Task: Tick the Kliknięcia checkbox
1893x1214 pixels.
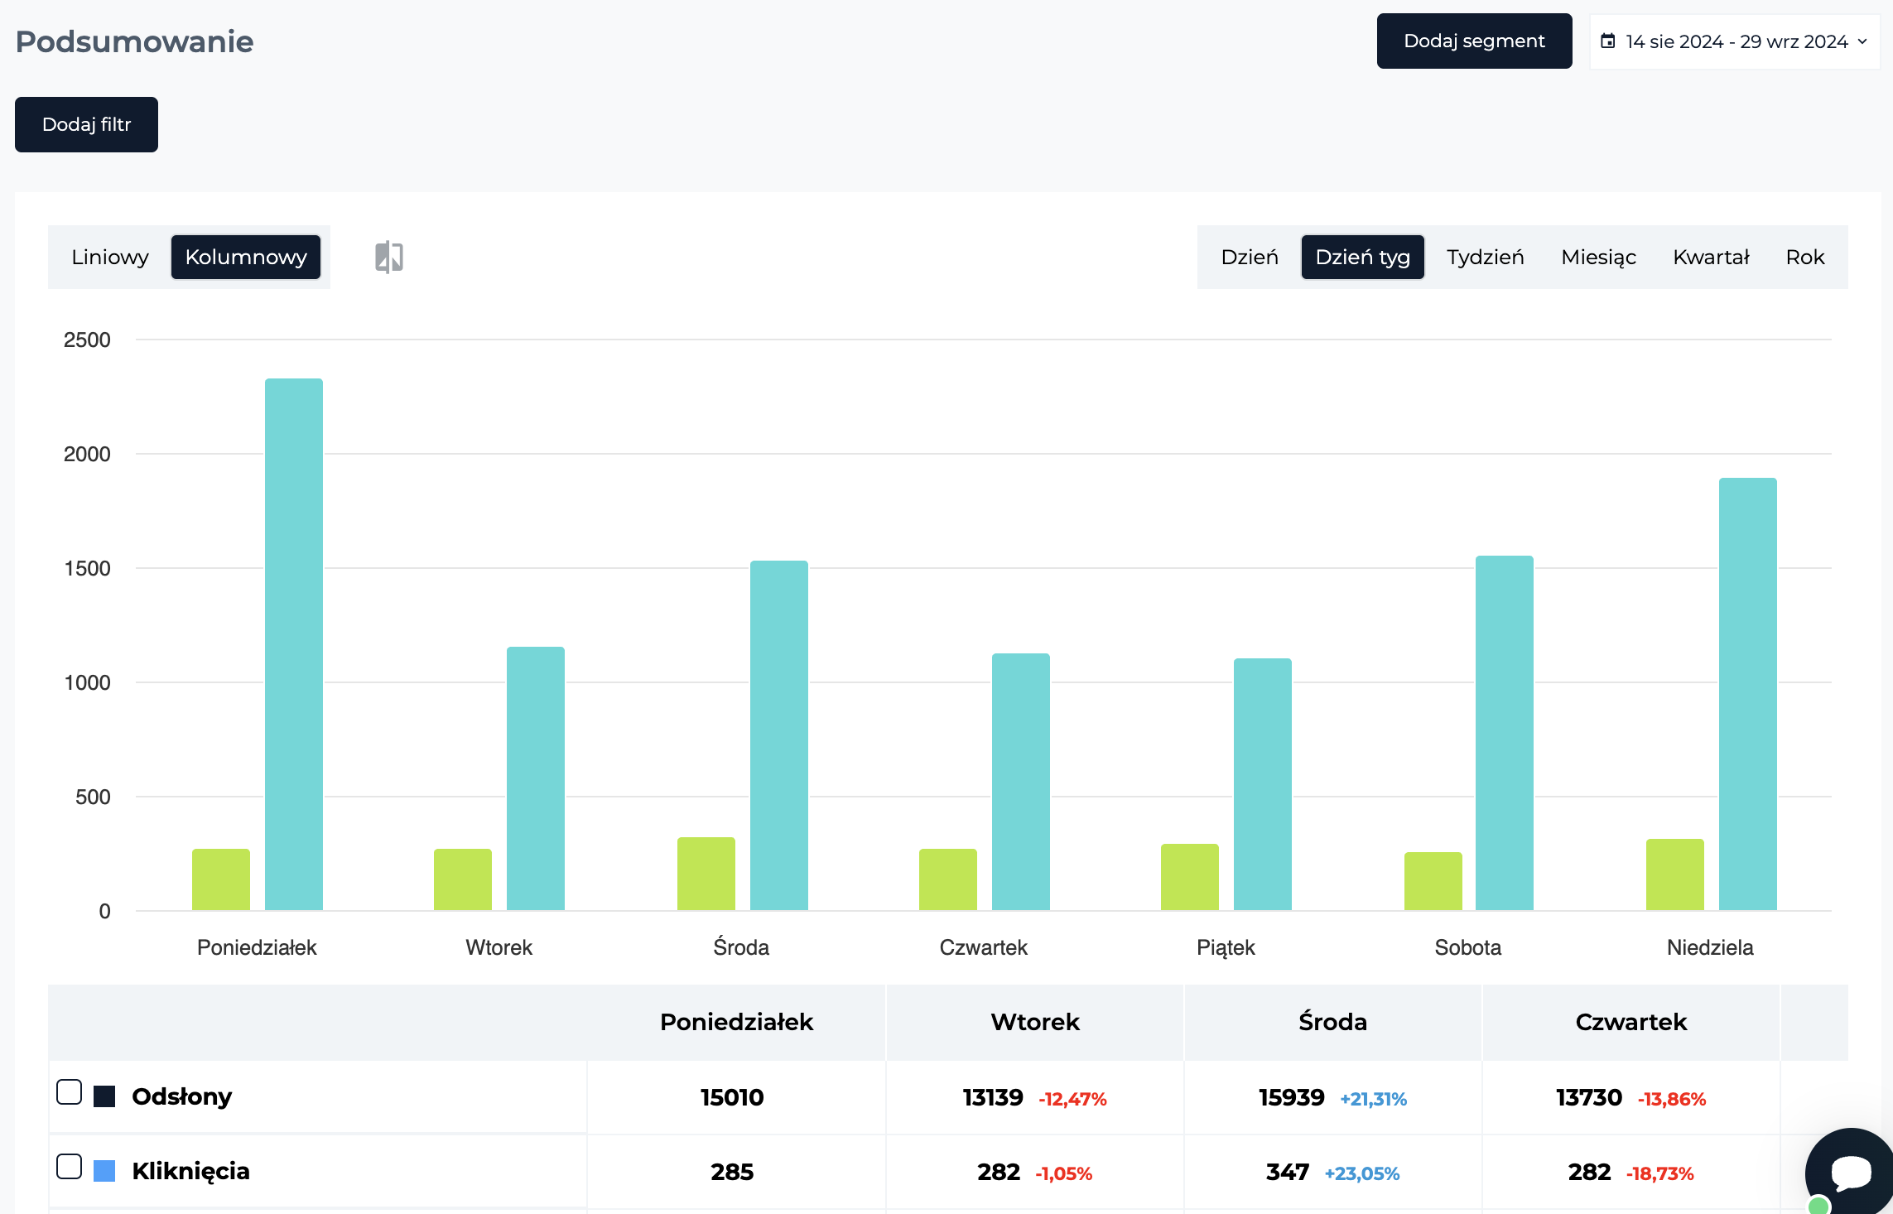Action: coord(69,1166)
